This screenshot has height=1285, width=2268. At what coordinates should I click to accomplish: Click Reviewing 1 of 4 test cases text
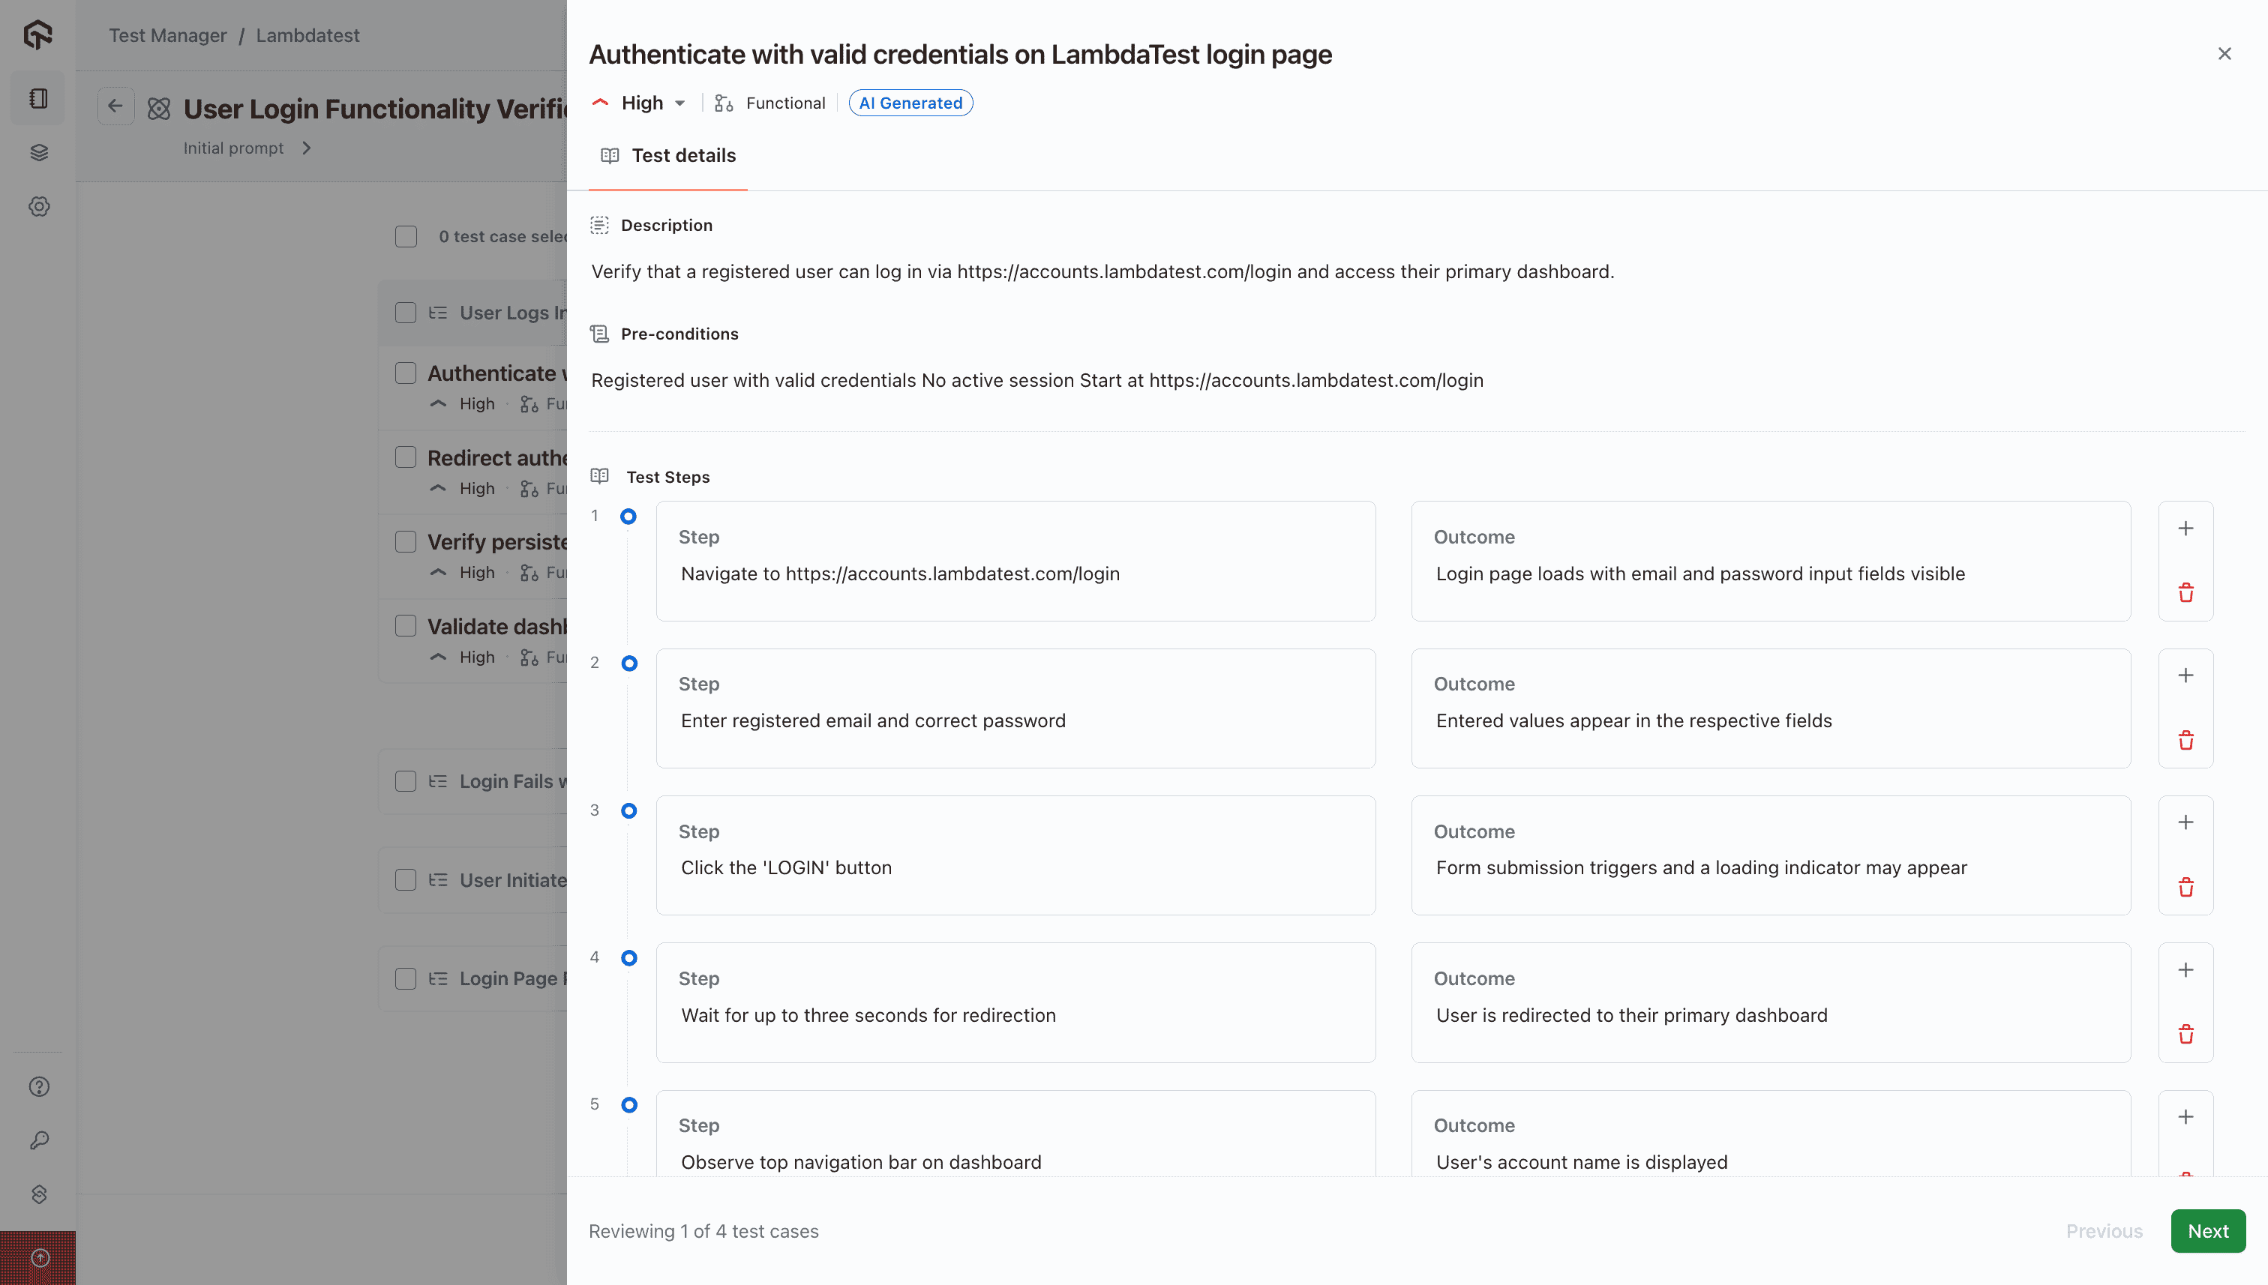point(703,1231)
